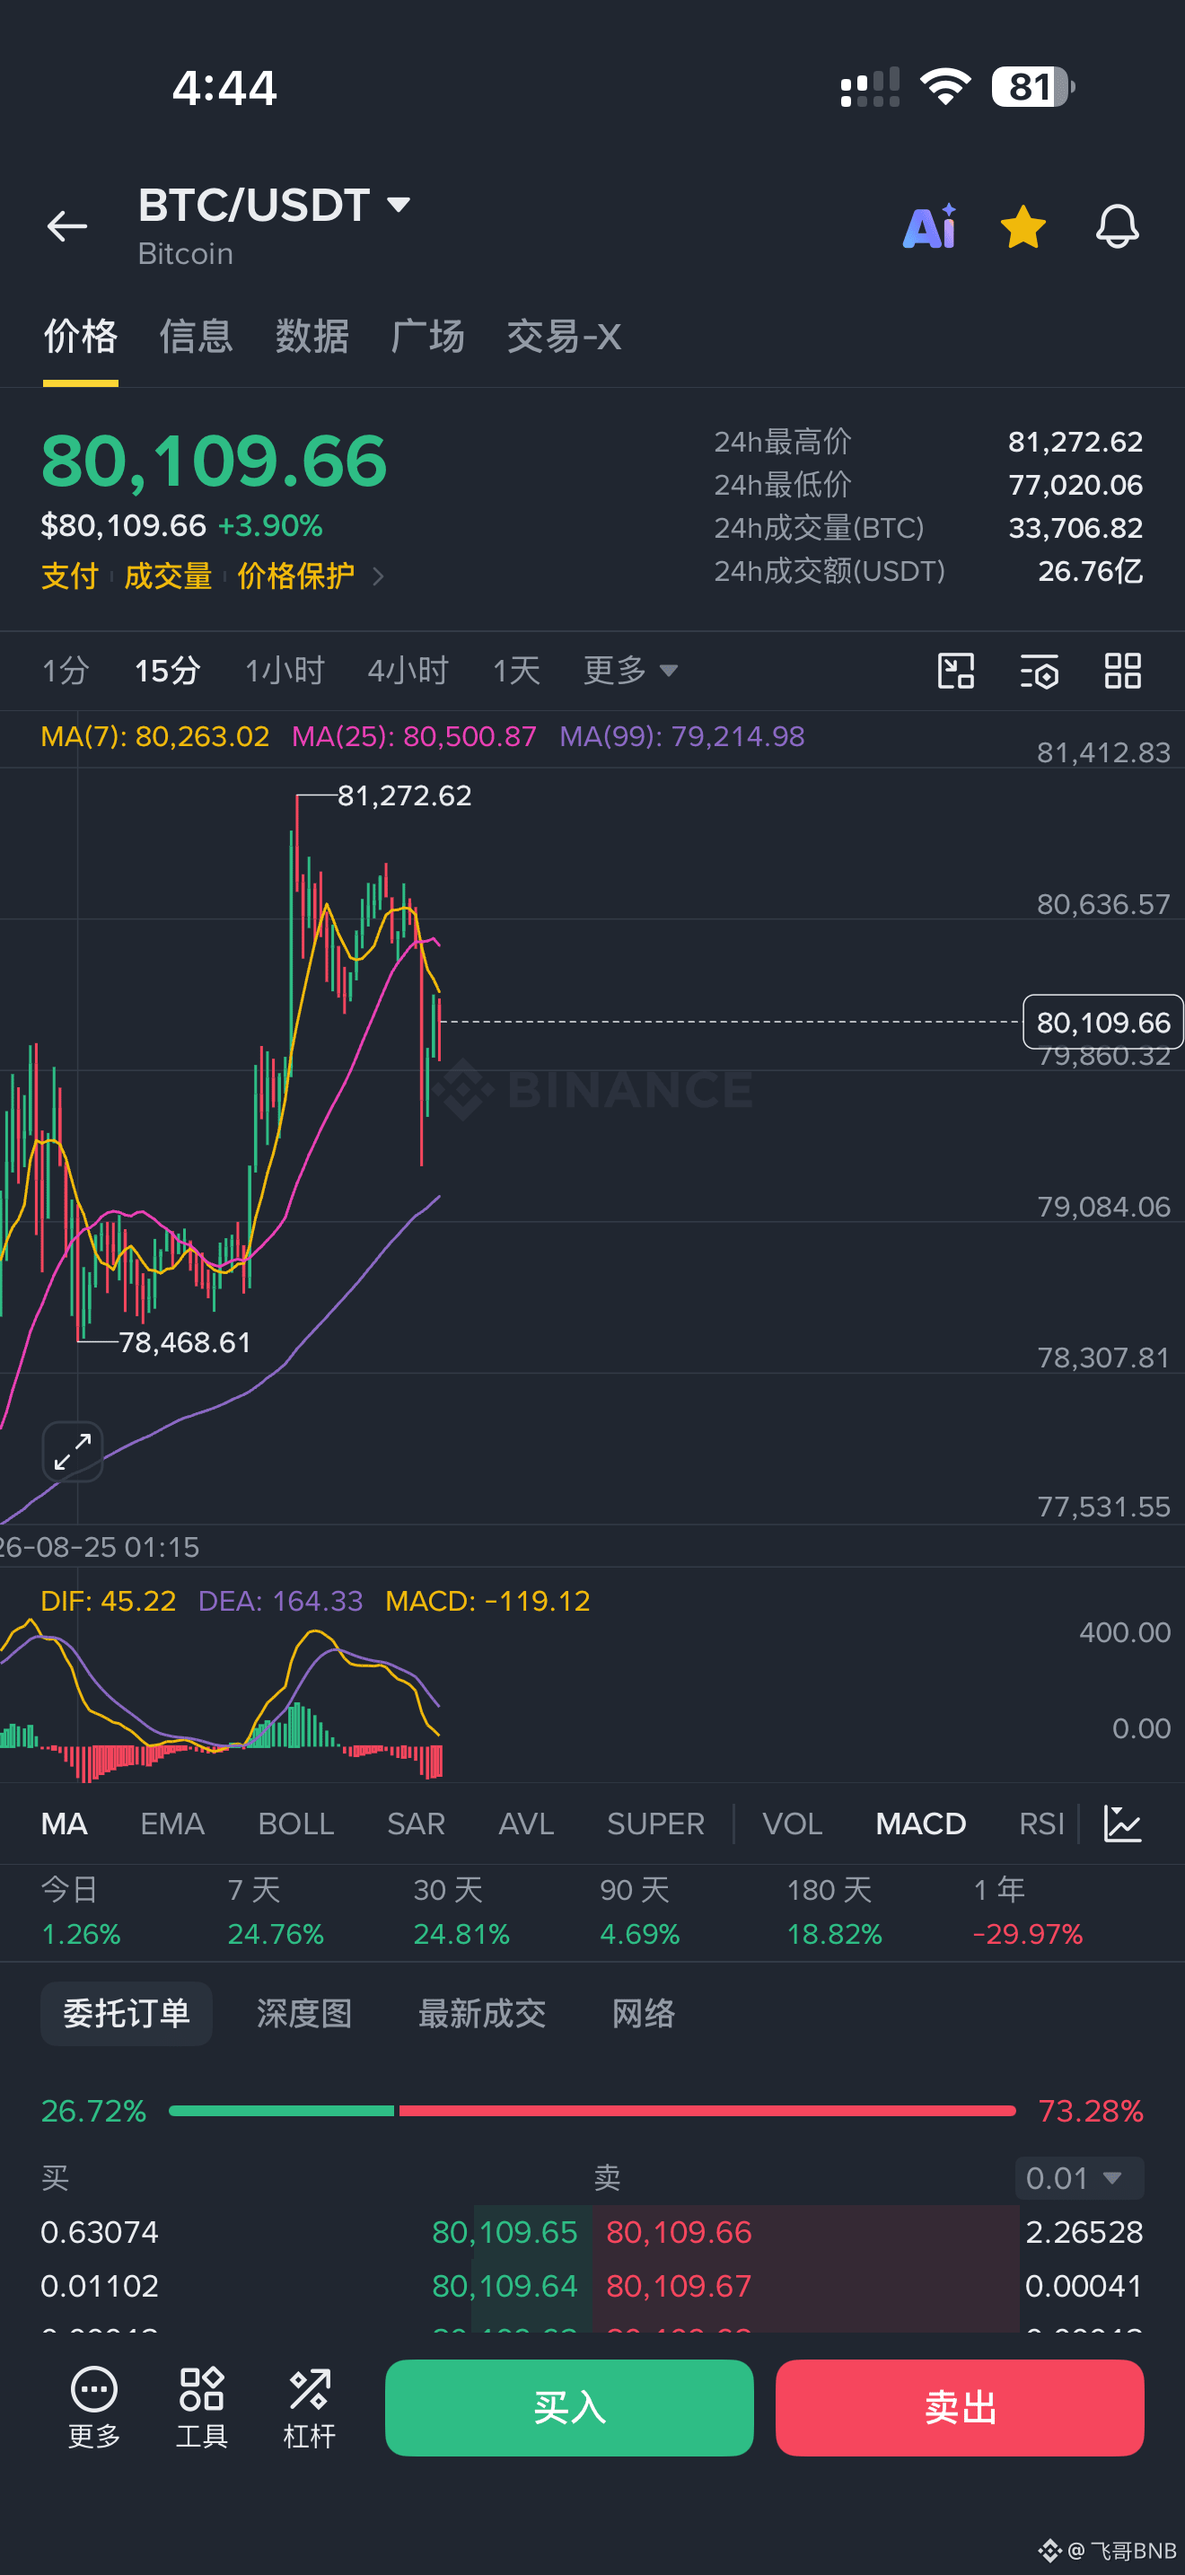Select the 1天 chart interval
This screenshot has width=1185, height=2575.
(x=516, y=670)
